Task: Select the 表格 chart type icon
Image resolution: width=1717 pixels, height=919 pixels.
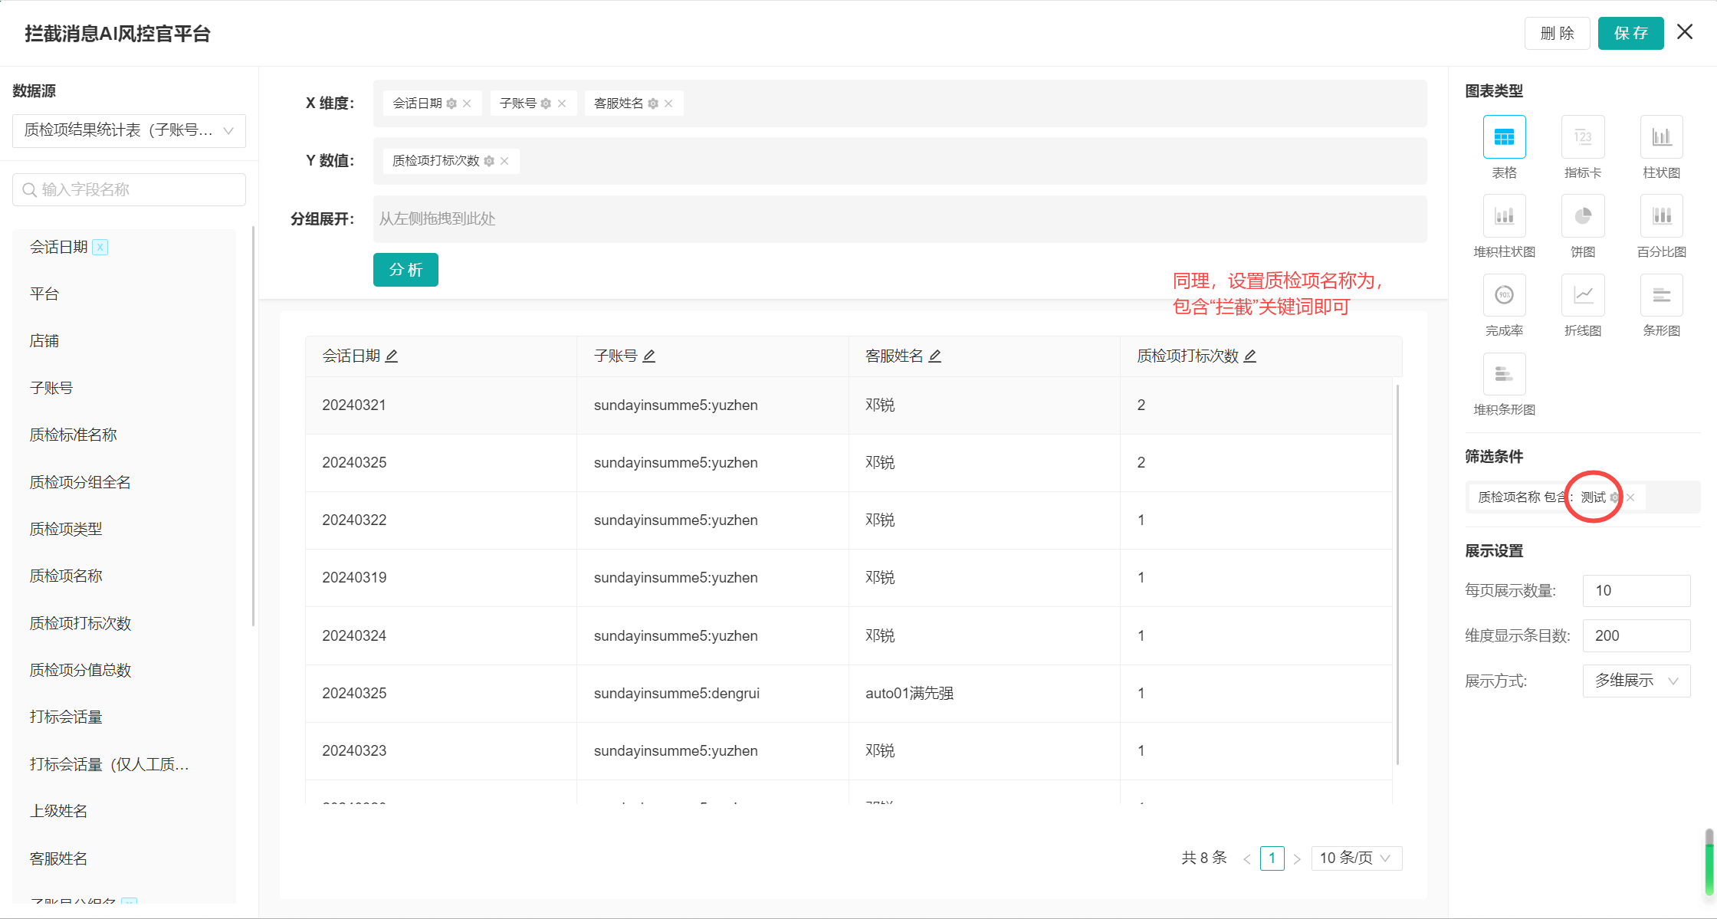Action: [x=1504, y=137]
